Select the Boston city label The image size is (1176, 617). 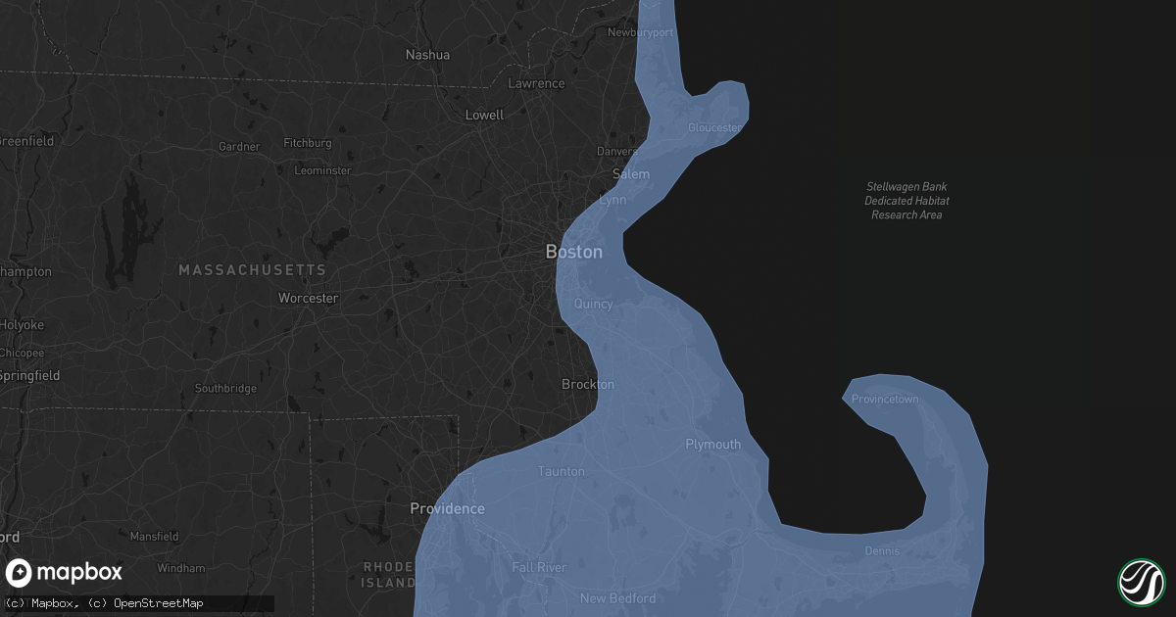pos(574,252)
